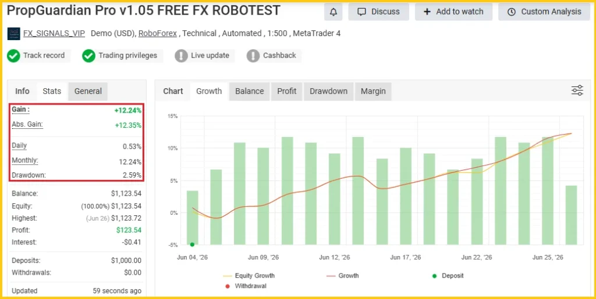Screen dimensions: 596x299
Task: Toggle the Withdrawal legend series
Action: point(246,286)
